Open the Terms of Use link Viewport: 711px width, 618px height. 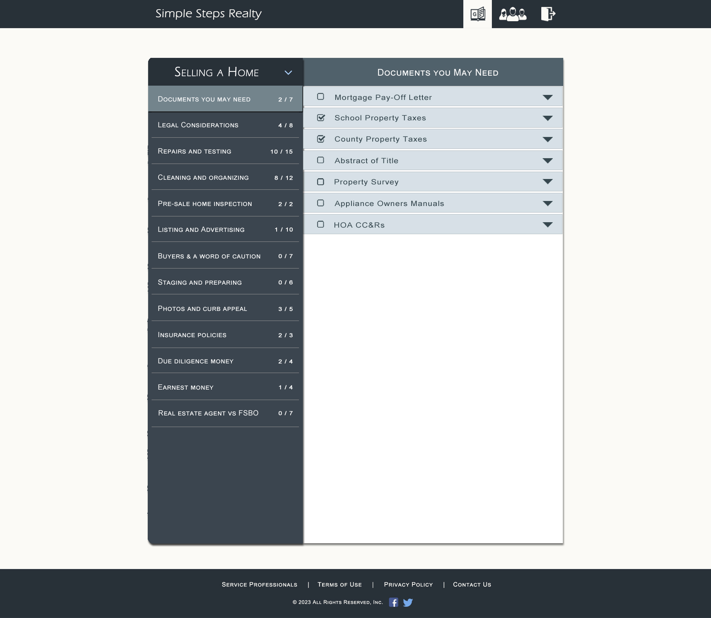click(x=339, y=584)
